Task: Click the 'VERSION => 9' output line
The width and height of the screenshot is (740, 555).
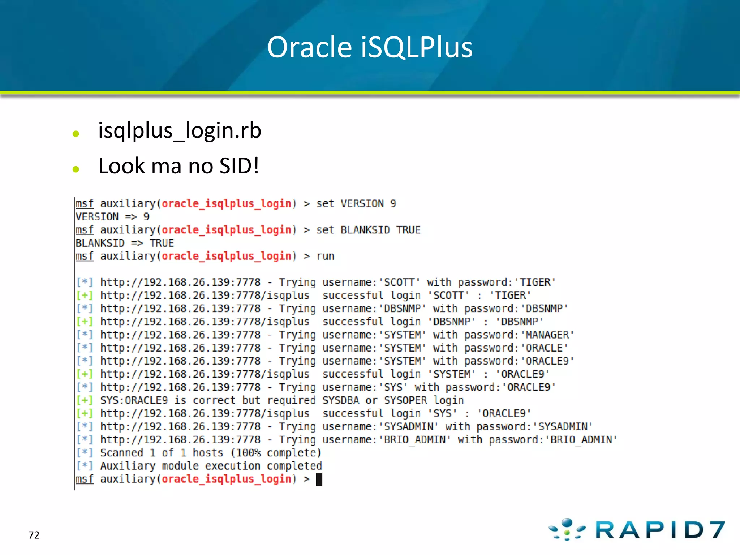Action: [112, 217]
